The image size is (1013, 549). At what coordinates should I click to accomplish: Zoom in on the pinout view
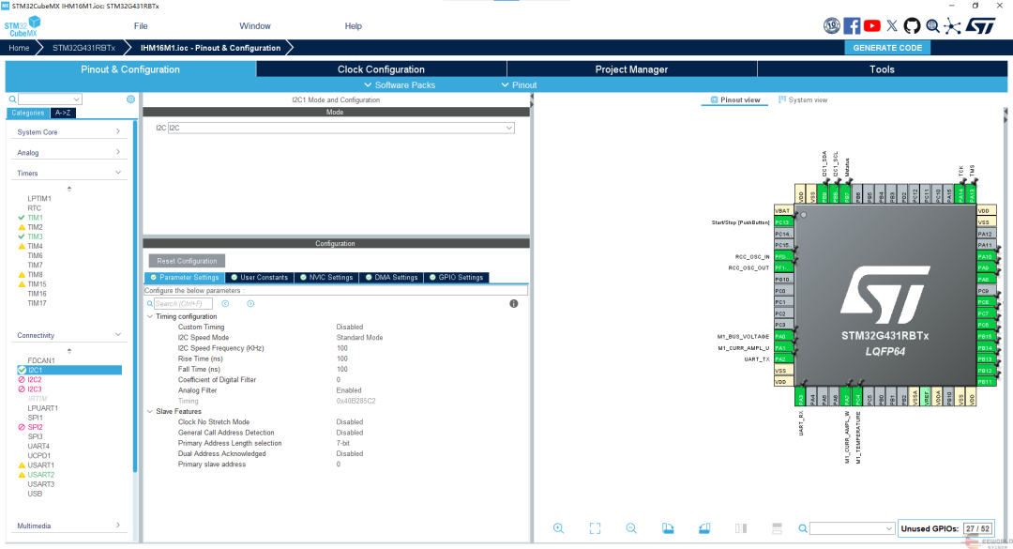click(x=558, y=528)
